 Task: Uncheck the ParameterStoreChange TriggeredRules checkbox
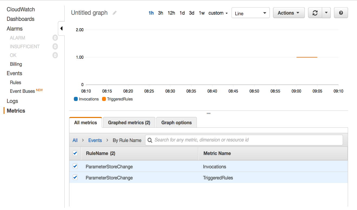click(x=75, y=178)
